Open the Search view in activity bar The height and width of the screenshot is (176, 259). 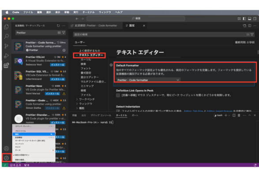click(x=6, y=36)
